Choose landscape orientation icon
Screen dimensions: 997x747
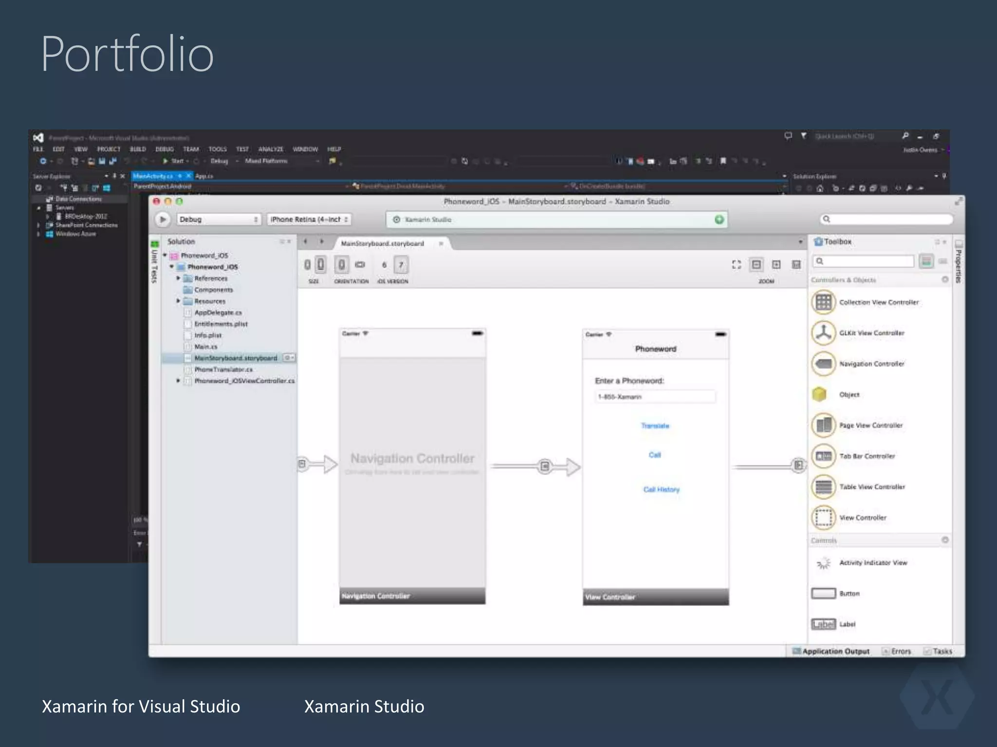point(360,265)
